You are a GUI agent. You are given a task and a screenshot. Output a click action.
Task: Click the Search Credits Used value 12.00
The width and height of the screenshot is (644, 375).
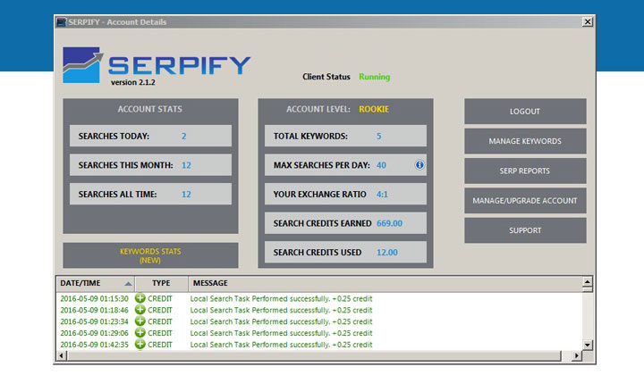(x=387, y=253)
